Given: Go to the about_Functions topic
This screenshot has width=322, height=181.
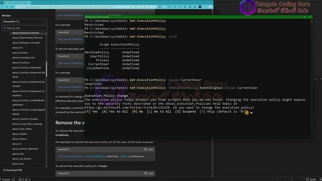Looking at the screenshot, I should point(21,62).
